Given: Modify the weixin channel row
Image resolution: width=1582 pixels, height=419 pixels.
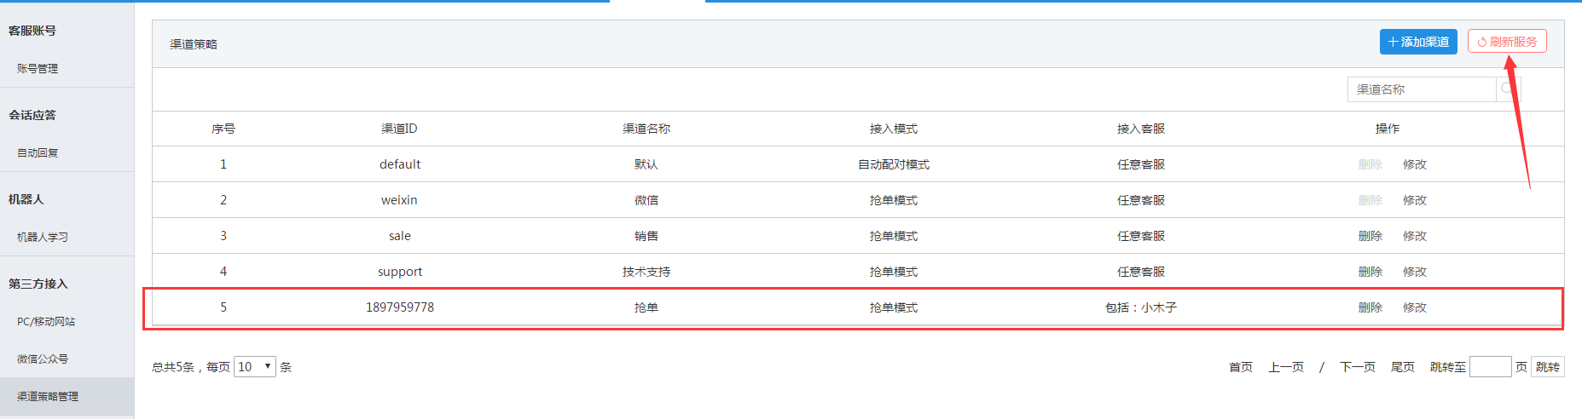Looking at the screenshot, I should point(1414,200).
